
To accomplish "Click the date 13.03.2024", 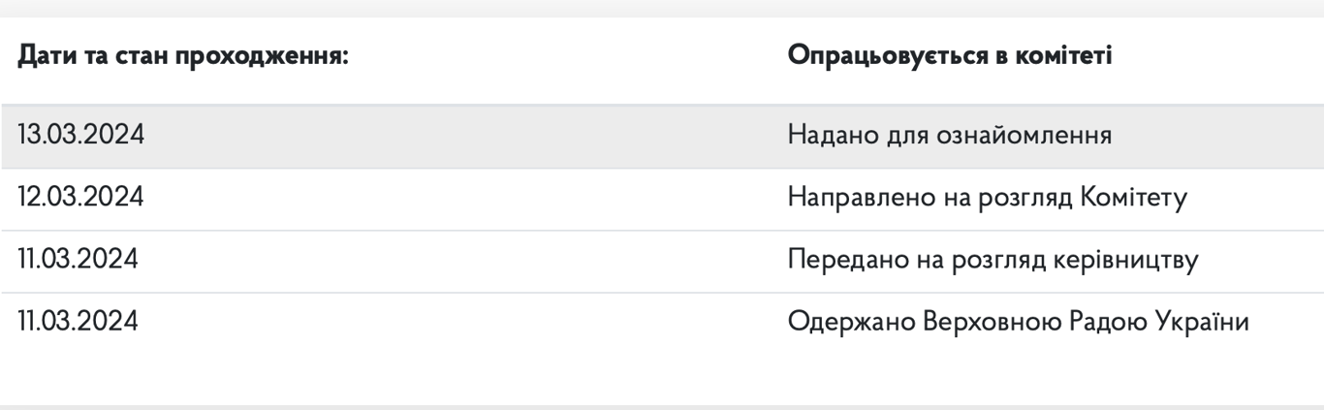I will 81,135.
